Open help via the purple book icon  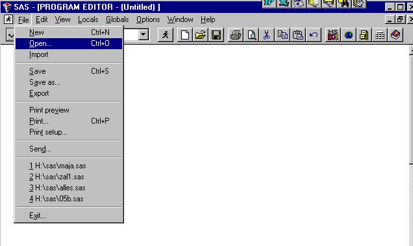[395, 35]
